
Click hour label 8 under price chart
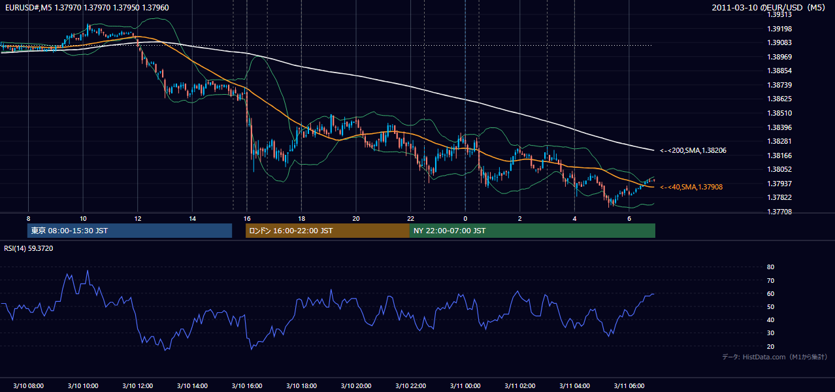click(28, 218)
